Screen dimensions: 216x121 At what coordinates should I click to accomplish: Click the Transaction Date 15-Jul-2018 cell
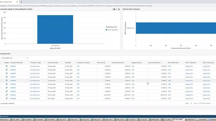[51, 98]
